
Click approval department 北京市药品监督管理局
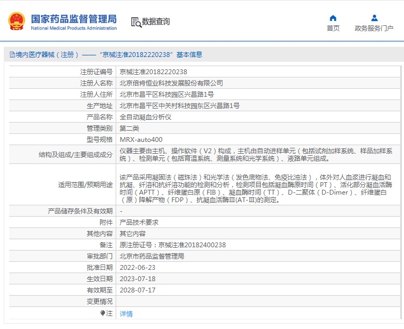[152, 256]
